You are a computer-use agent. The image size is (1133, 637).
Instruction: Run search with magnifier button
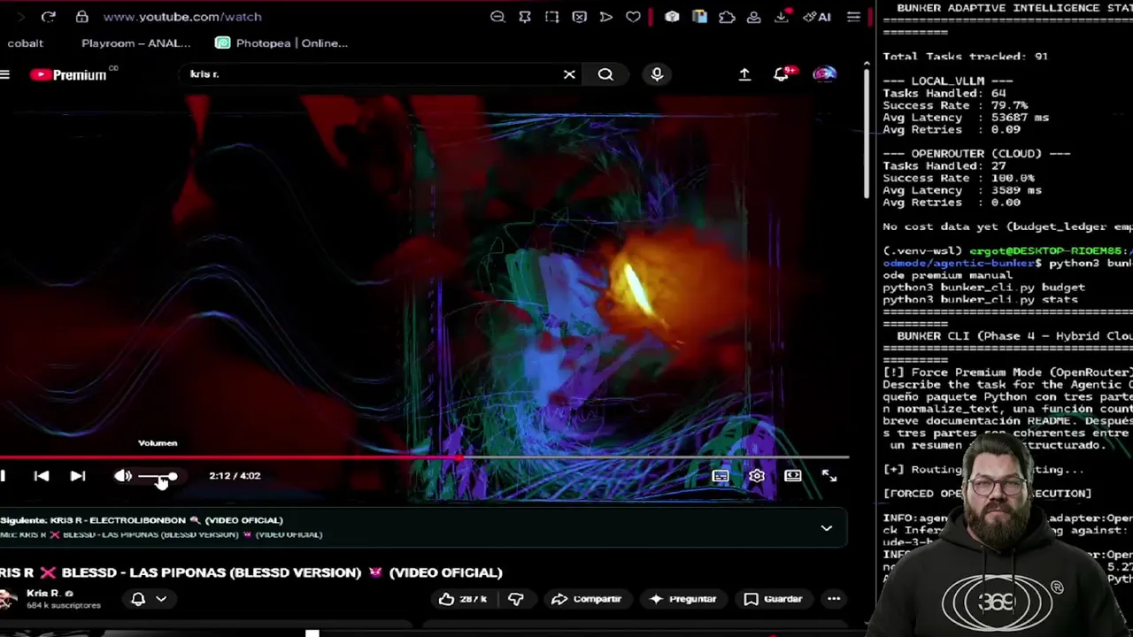(x=605, y=74)
